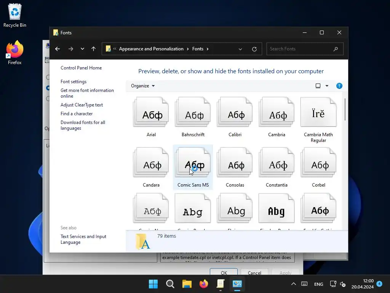390x293 pixels.
Task: Click Appearance and Personalization breadcrumb
Action: (151, 49)
